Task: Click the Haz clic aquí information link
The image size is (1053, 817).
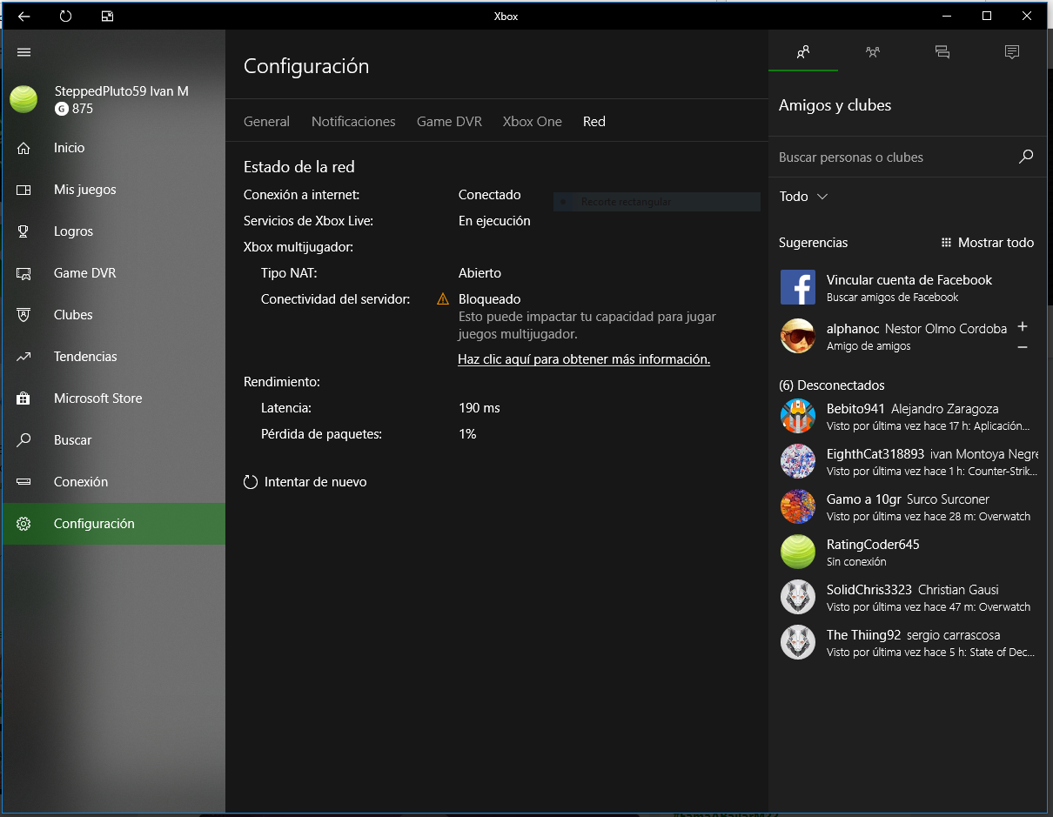Action: 584,359
